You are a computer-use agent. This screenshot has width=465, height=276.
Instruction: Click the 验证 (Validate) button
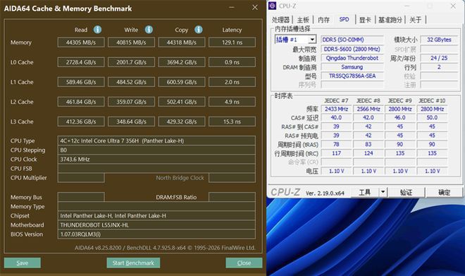click(406, 192)
